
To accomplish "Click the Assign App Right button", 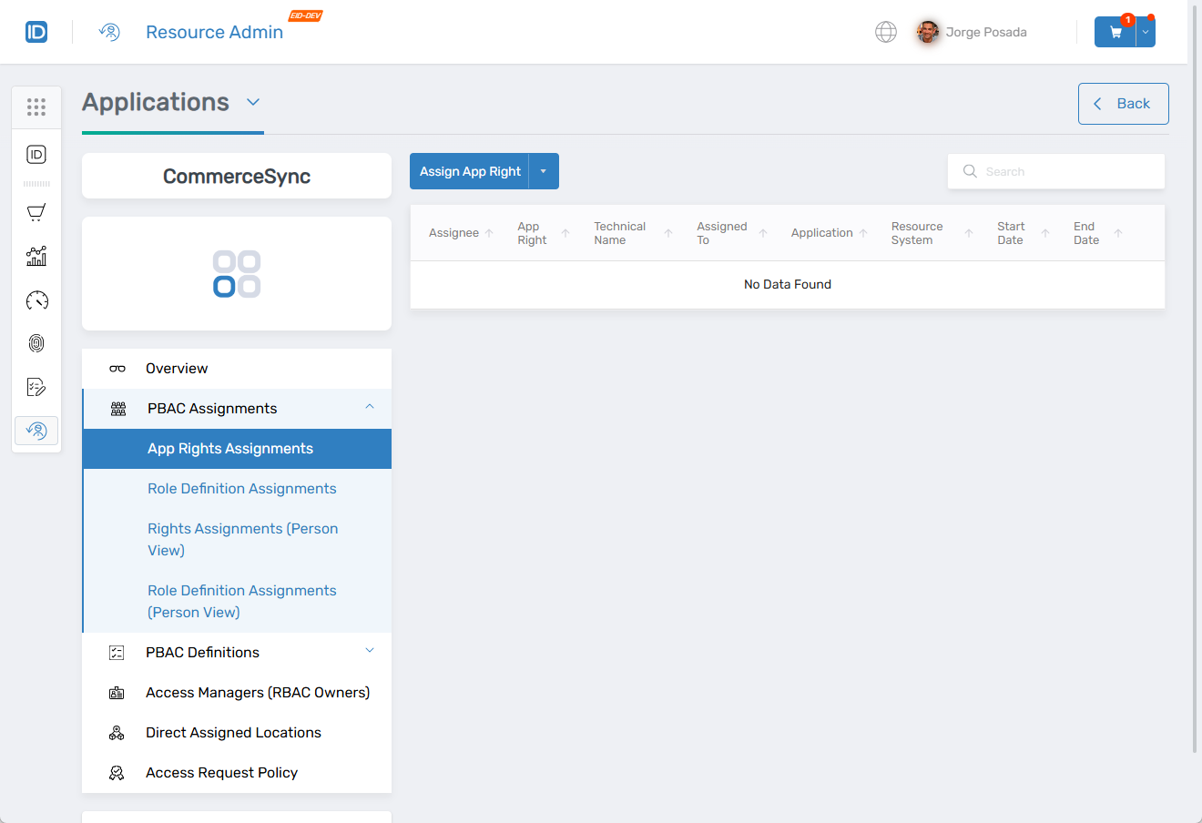I will 470,171.
